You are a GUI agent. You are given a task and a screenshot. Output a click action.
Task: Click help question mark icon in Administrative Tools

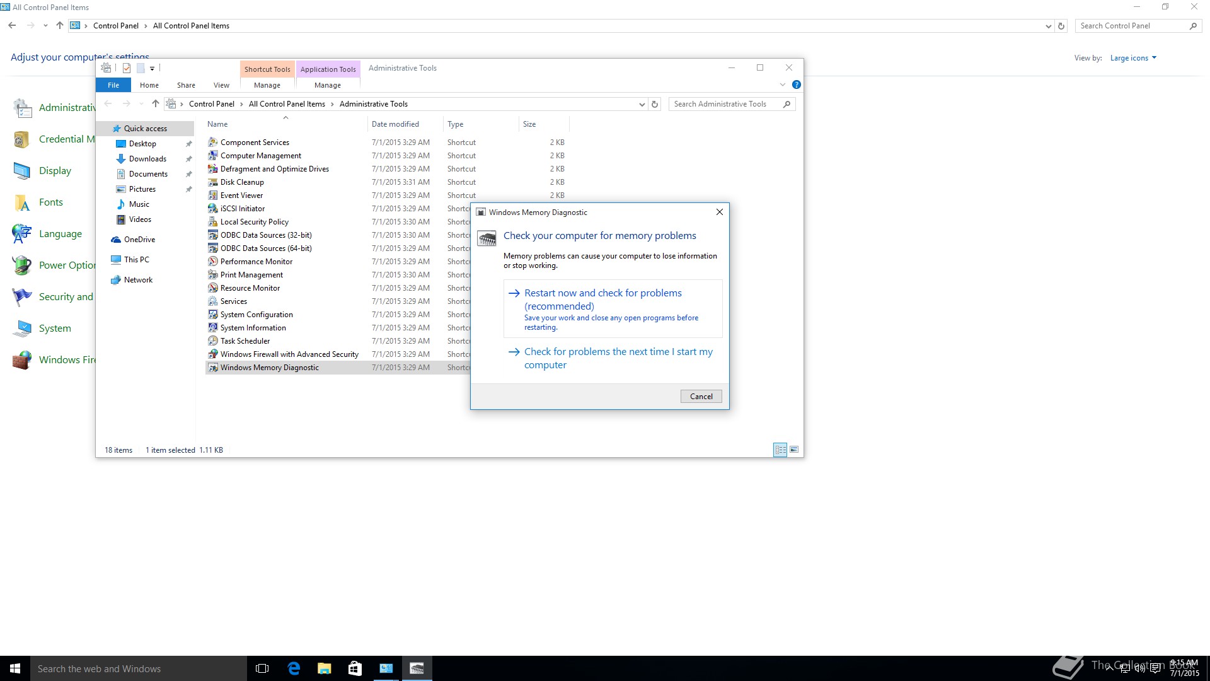coord(797,84)
